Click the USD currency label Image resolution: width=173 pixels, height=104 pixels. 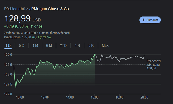[37, 20]
